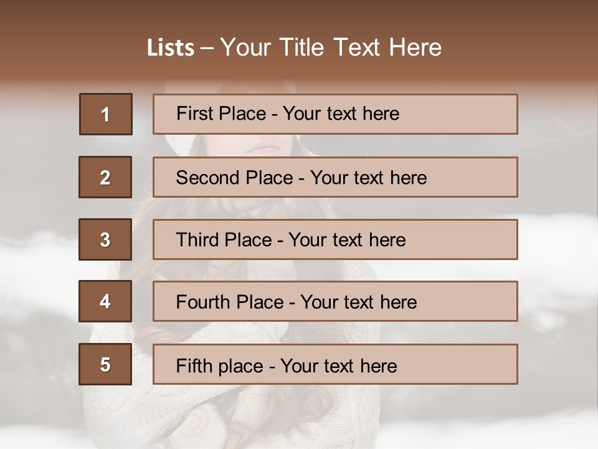This screenshot has width=598, height=449.
Task: Click the word Fifth in the list
Action: (194, 365)
